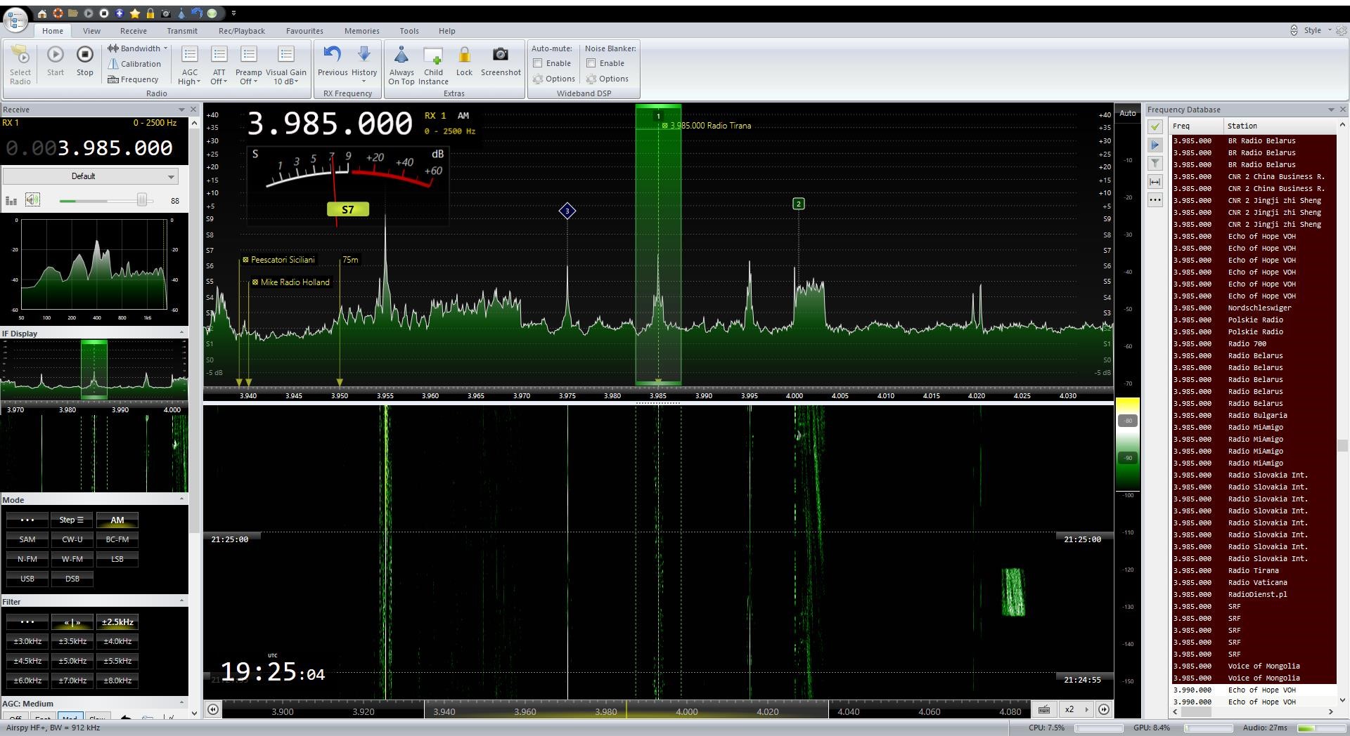Set filter width to ±5.0kHz
The height and width of the screenshot is (736, 1350).
(72, 661)
